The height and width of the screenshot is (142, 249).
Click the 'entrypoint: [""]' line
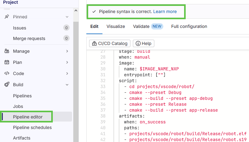click(x=145, y=75)
